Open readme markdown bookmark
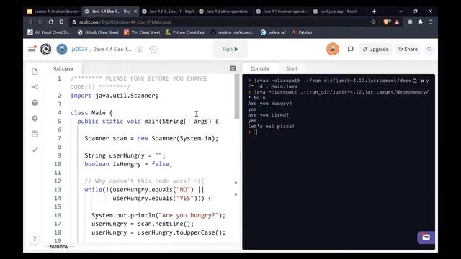 (232, 32)
